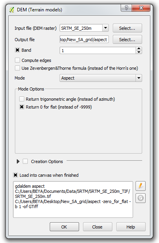159x243 pixels.
Task: Click the OK button
Action: tap(64, 227)
